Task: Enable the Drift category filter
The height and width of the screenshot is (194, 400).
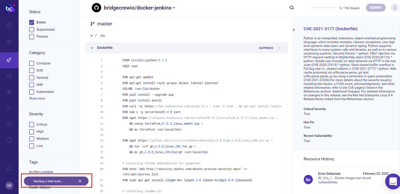Action: point(31,70)
